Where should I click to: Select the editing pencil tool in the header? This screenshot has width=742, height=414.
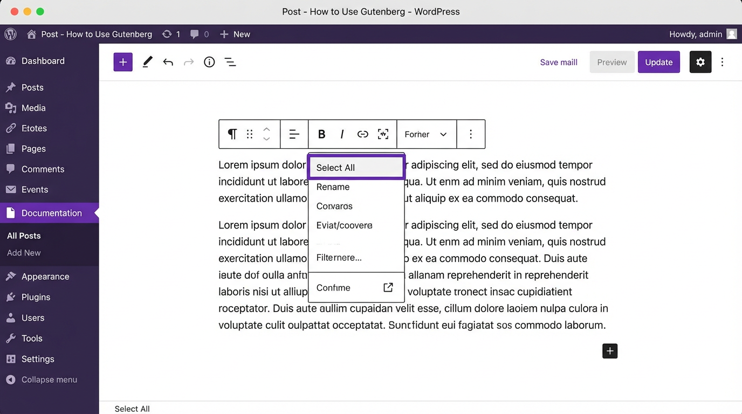(x=147, y=61)
